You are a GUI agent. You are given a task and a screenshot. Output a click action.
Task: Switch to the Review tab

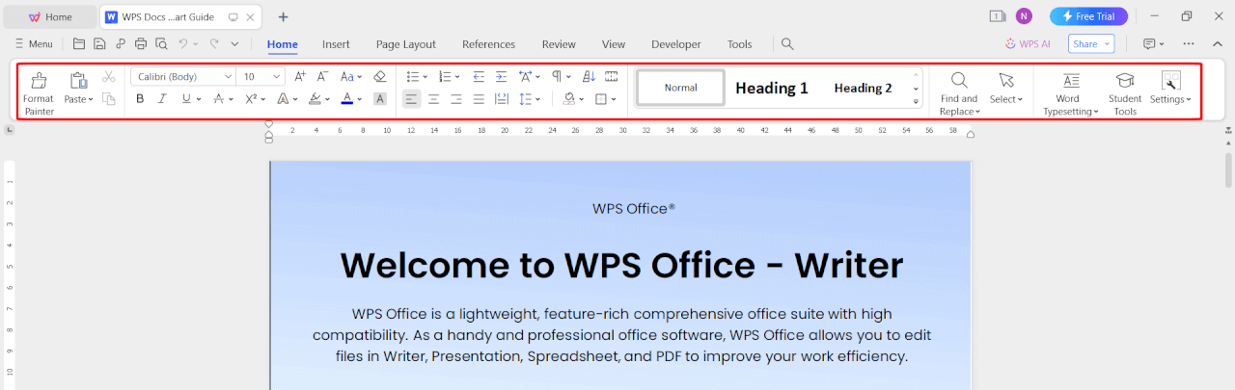pyautogui.click(x=559, y=44)
